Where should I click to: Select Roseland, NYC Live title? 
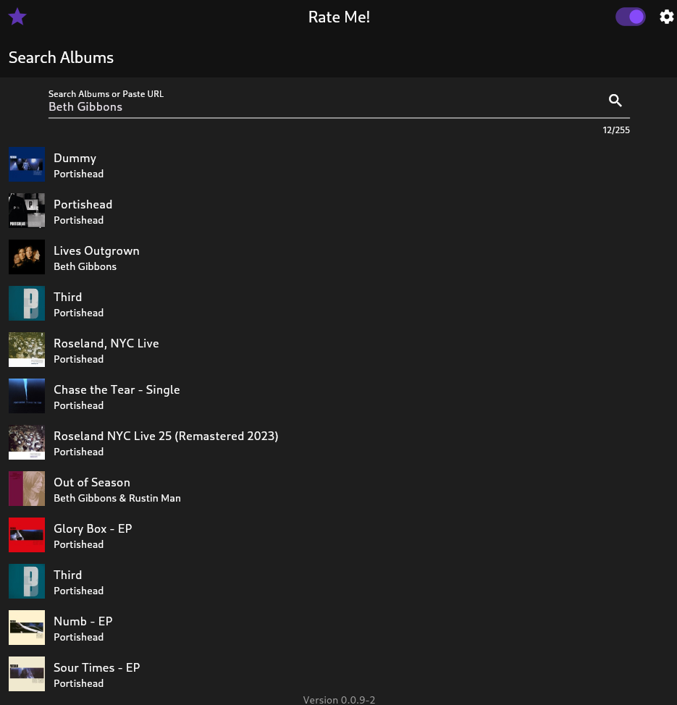[106, 344]
